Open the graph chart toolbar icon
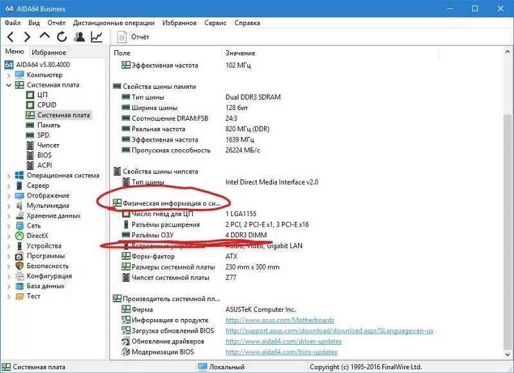Viewport: 514px width, 373px height. pos(97,37)
